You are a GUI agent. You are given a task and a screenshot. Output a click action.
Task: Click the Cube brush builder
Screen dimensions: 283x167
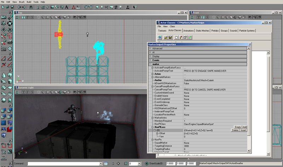(10, 75)
